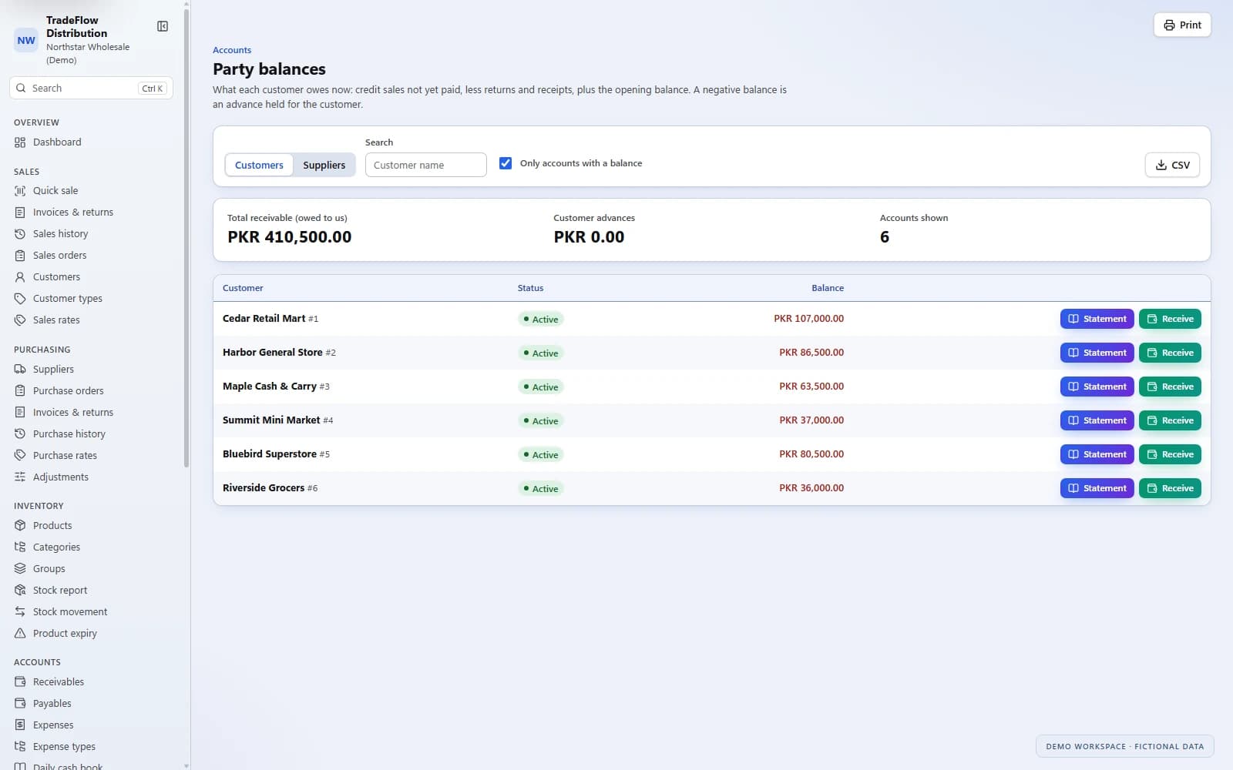Export balances as CSV

[1172, 165]
